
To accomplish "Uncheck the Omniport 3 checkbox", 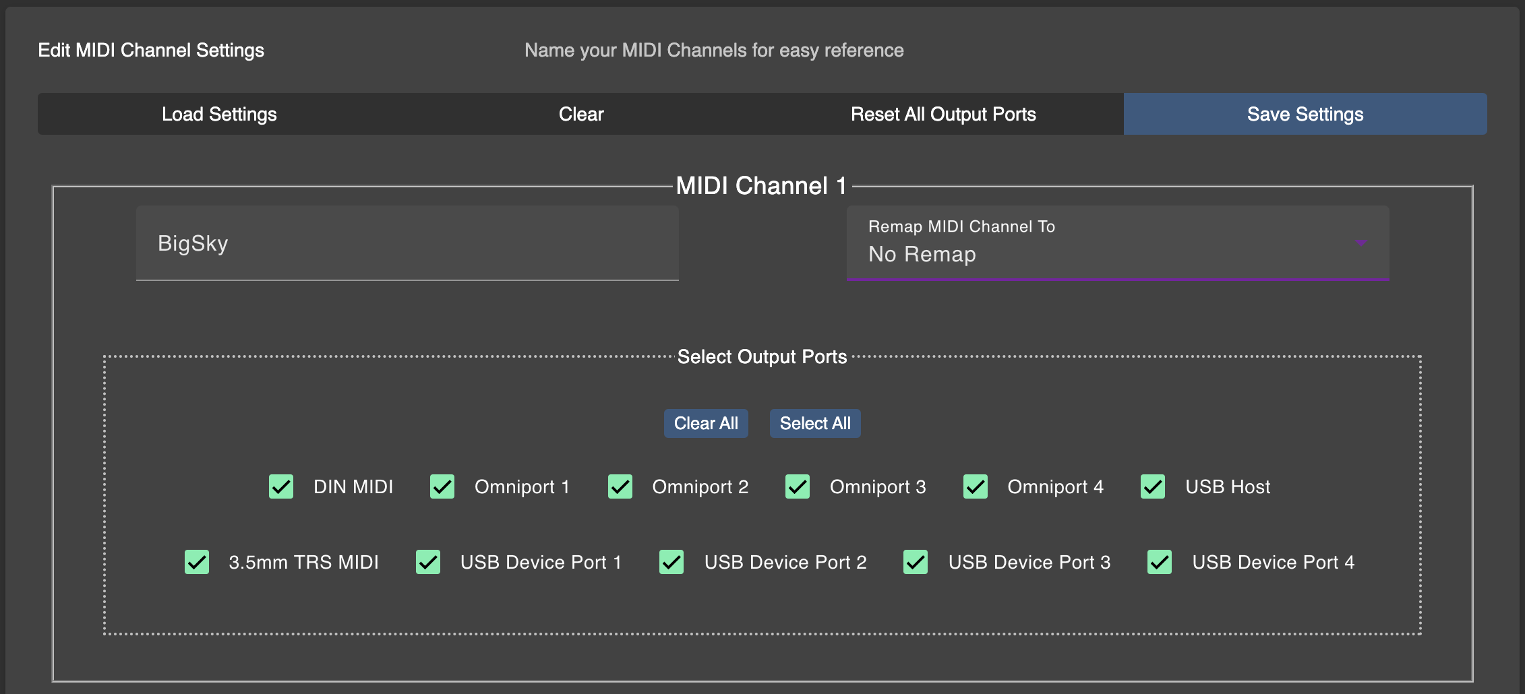I will click(798, 486).
